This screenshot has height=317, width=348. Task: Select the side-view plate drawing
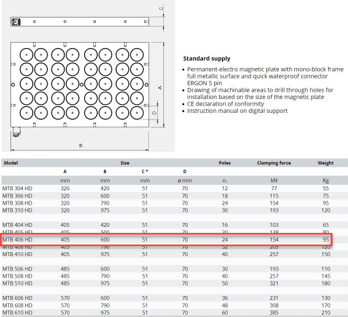pyautogui.click(x=81, y=22)
